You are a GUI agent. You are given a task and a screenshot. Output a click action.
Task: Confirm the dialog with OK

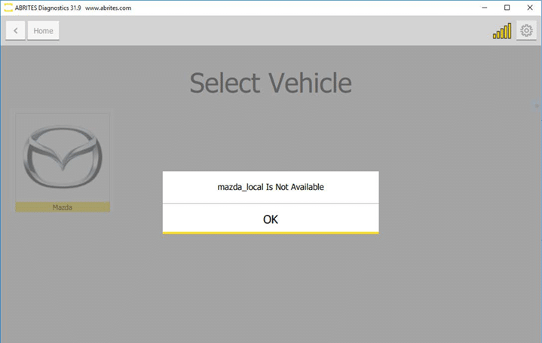(x=270, y=219)
